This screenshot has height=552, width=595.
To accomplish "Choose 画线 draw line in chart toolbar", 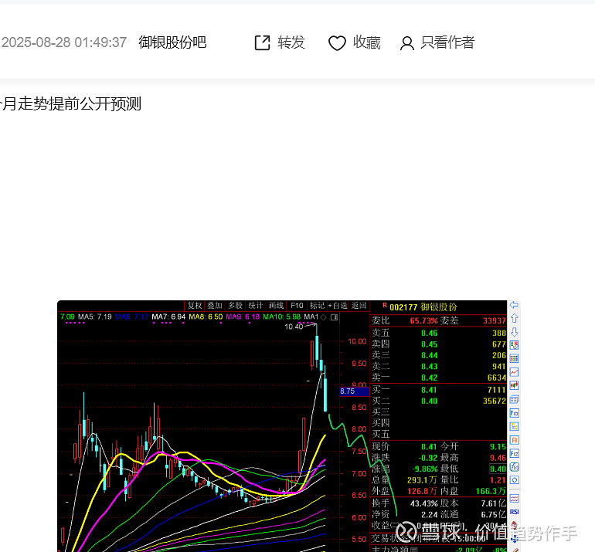I will point(277,306).
